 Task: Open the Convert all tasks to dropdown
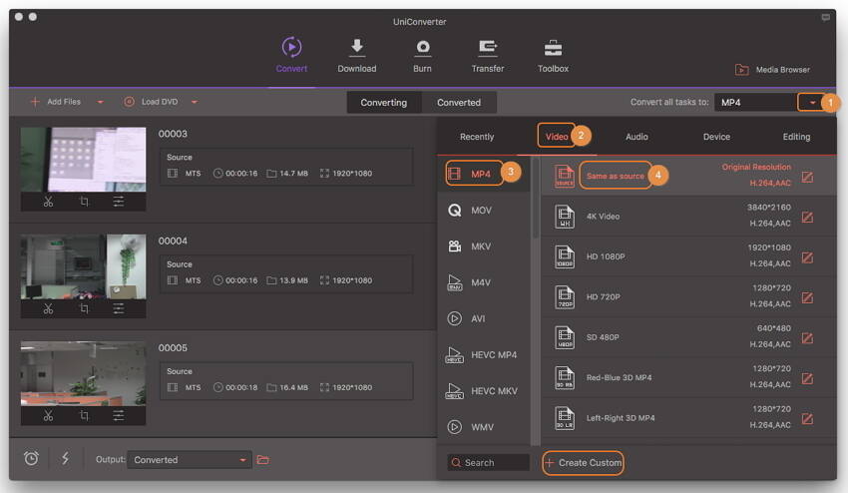pos(812,102)
